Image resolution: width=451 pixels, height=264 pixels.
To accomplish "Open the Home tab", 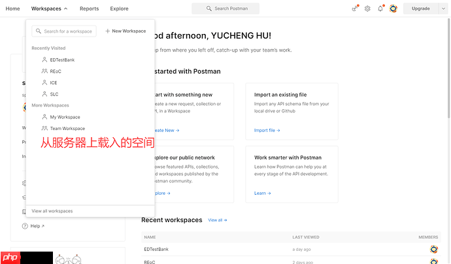I will coord(12,8).
